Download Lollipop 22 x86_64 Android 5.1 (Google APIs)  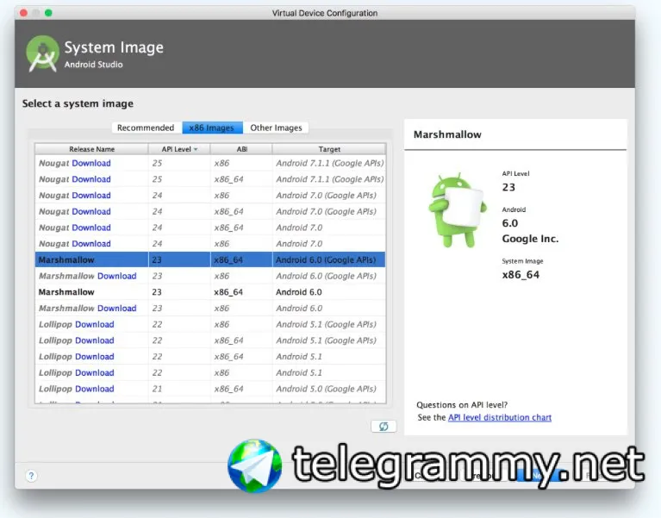coord(95,340)
